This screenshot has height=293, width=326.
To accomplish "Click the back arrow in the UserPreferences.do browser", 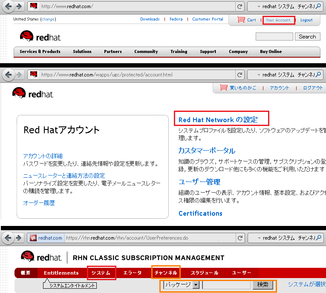I will (x=9, y=238).
